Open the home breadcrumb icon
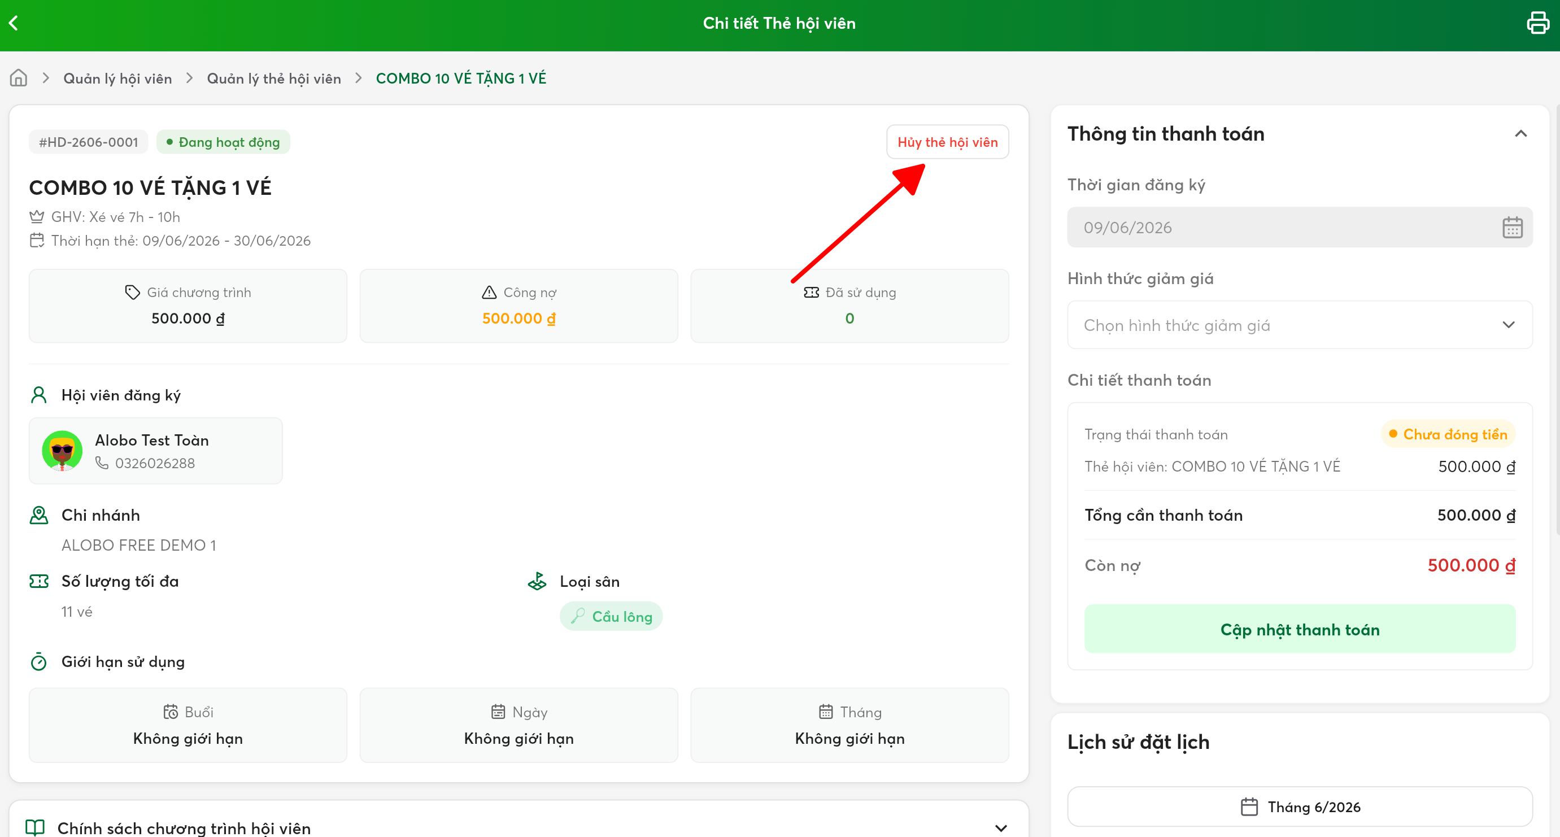This screenshot has width=1560, height=837. [19, 78]
